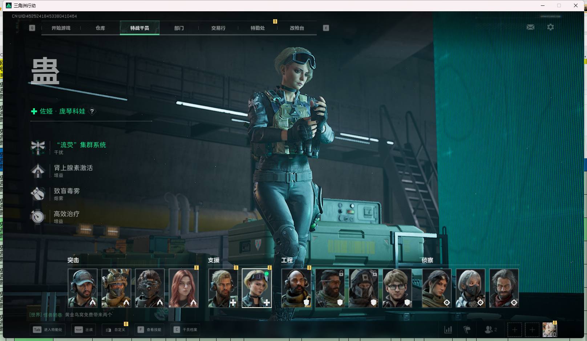This screenshot has height=341, width=587.
Task: Select the 致盲毒雾 smoke skill icon
Action: 38,194
